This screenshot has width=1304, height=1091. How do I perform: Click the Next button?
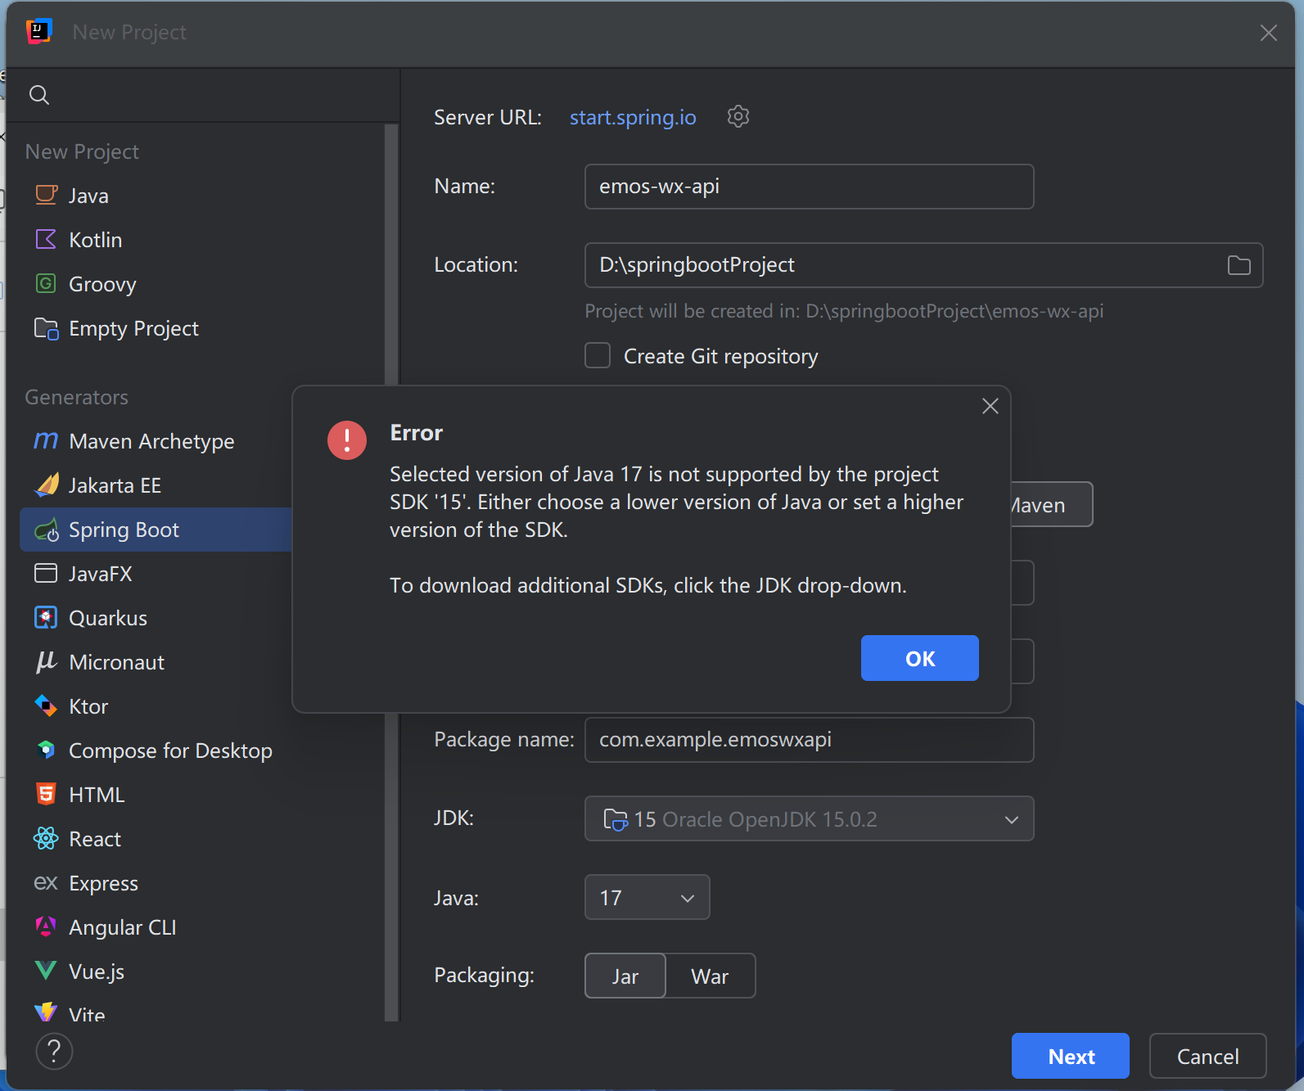1071,1056
